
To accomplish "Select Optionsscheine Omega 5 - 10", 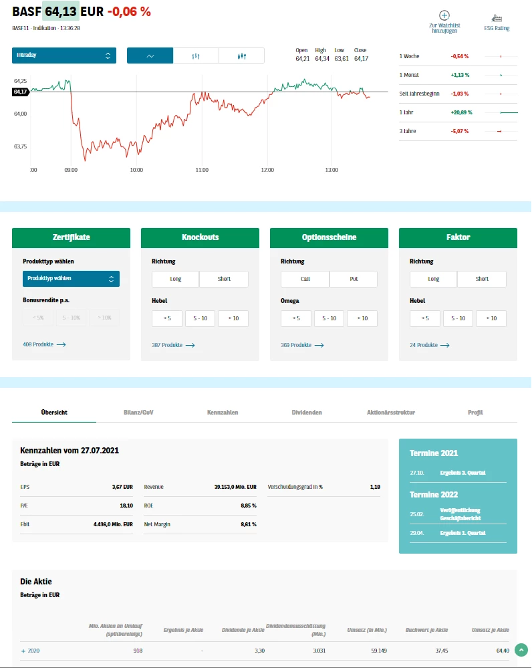I will 329,319.
